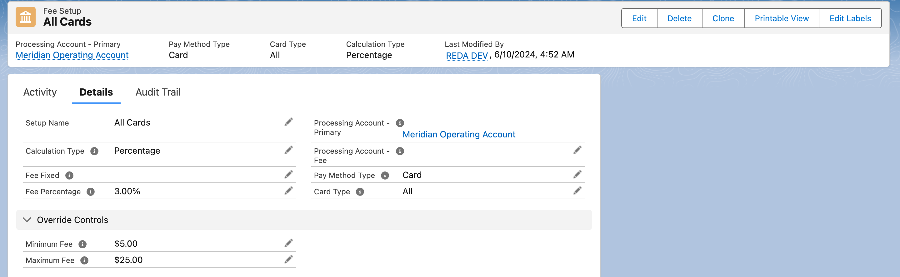Image resolution: width=900 pixels, height=277 pixels.
Task: Open the Audit Trail tab
Action: tap(158, 92)
